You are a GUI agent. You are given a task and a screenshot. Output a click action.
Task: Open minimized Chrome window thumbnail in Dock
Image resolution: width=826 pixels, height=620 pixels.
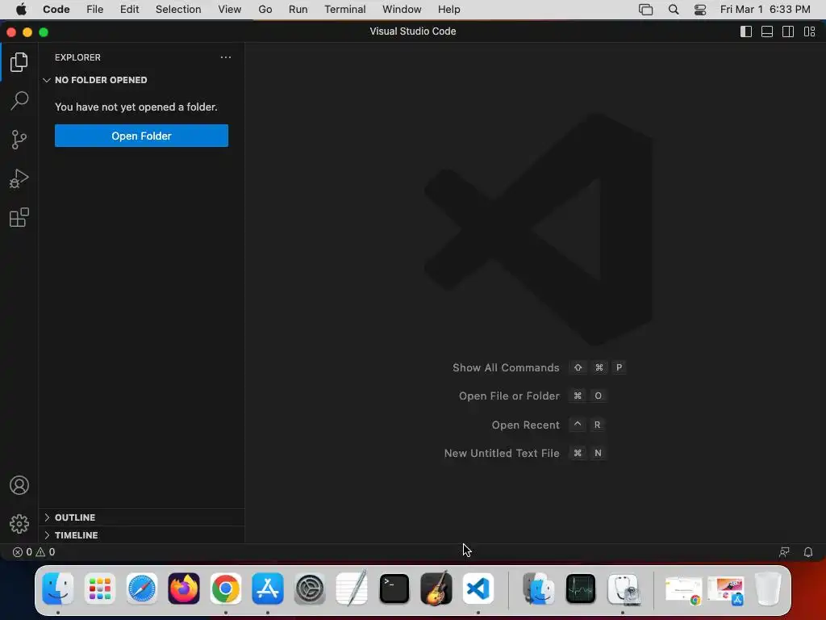pyautogui.click(x=683, y=589)
